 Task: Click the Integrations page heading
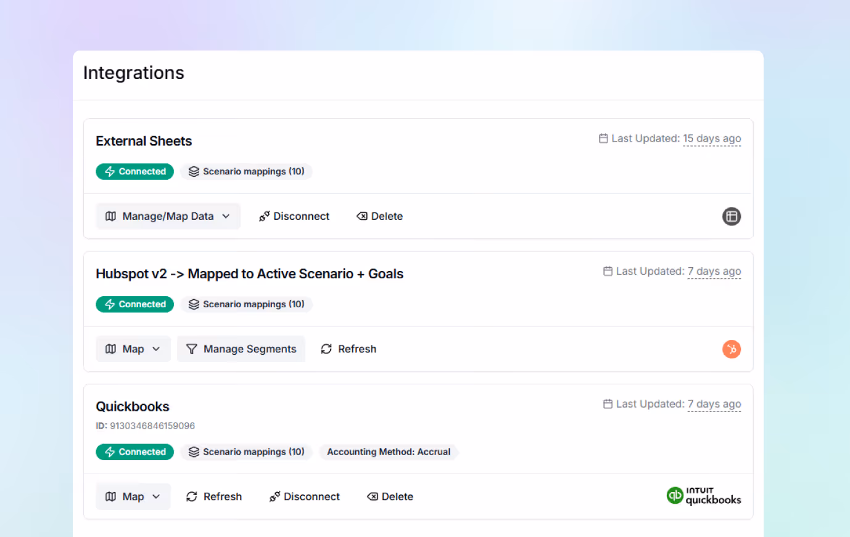coord(134,73)
